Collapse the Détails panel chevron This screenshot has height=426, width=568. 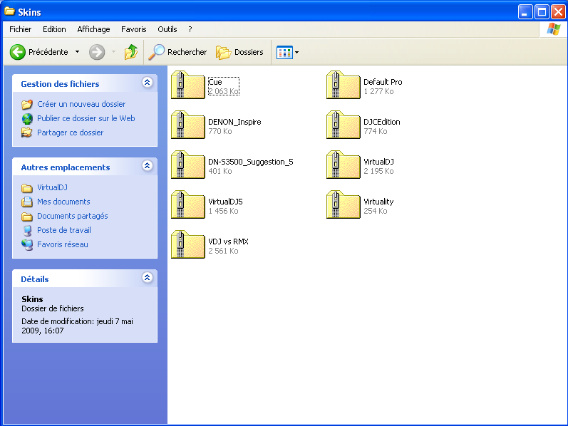pyautogui.click(x=147, y=278)
